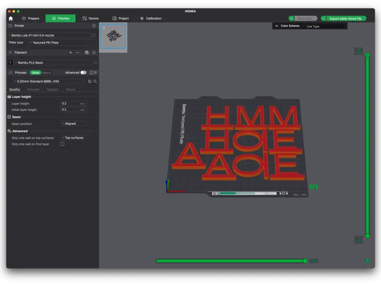This screenshot has height=285, width=381.
Task: Click the horizontal move slider handle
Action: [305, 261]
